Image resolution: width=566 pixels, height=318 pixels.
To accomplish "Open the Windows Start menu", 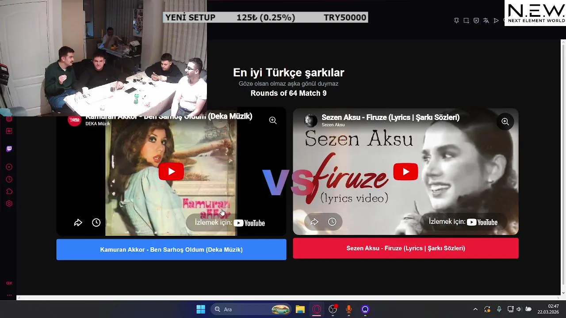I will [201, 309].
